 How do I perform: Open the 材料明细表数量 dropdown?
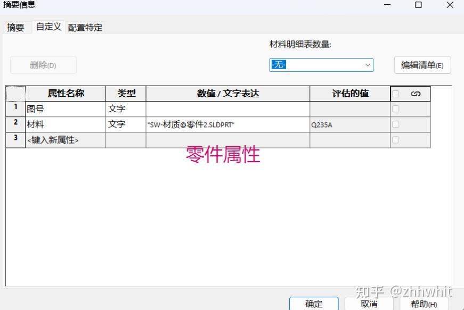click(x=321, y=65)
